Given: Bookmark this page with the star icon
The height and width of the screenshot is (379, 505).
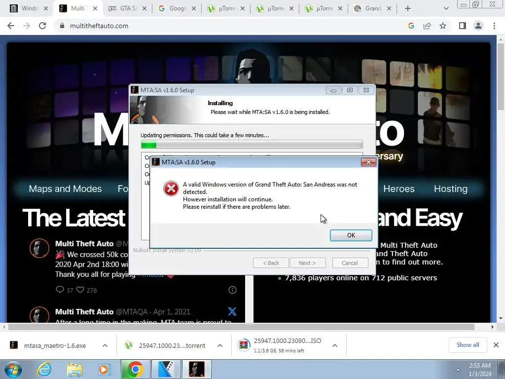Looking at the screenshot, I should tap(443, 26).
